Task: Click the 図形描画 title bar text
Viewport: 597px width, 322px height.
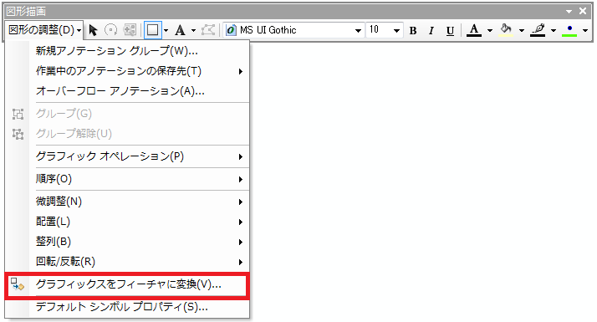Action: point(26,12)
